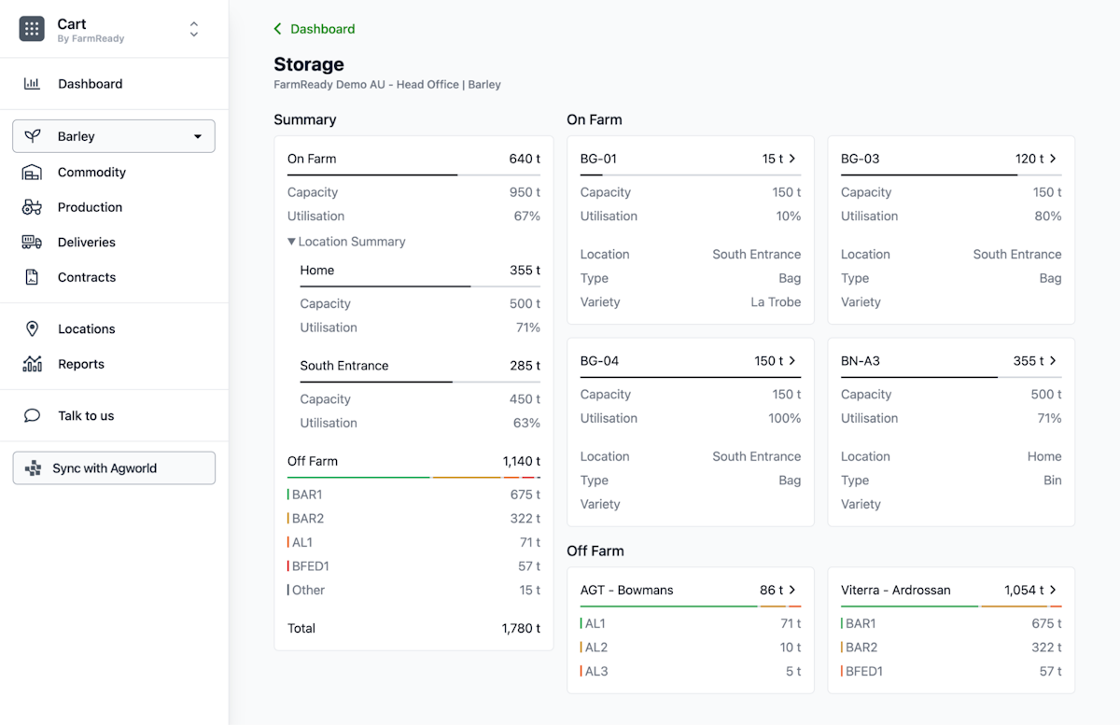Click the Deliveries truck icon
This screenshot has width=1120, height=725.
[32, 243]
